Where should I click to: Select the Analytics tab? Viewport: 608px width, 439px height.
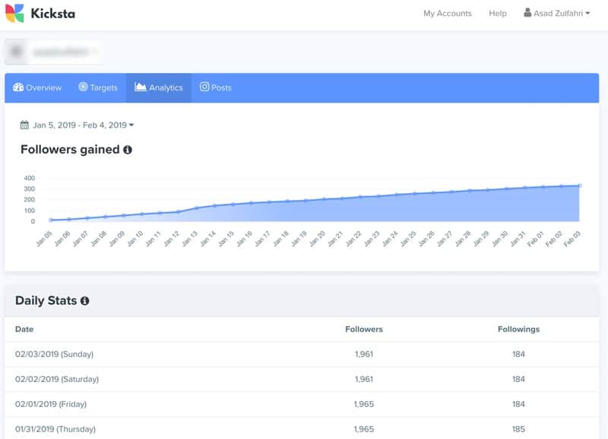159,87
